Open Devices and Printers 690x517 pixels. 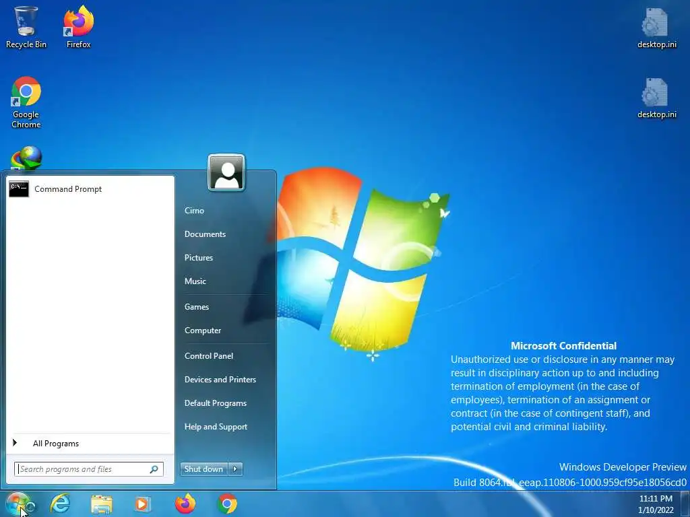coord(220,380)
